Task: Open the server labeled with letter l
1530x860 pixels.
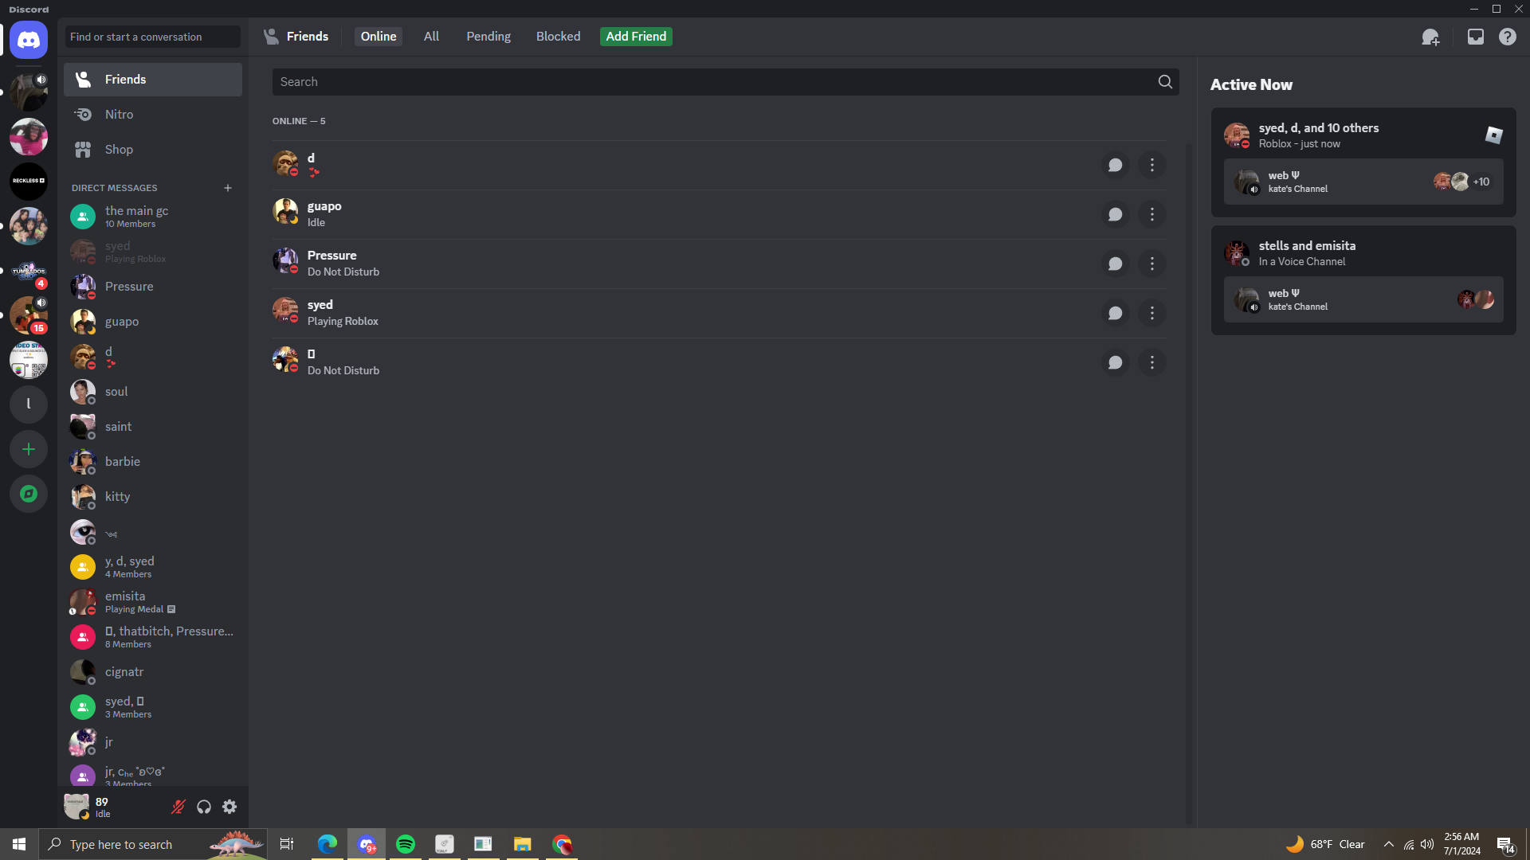Action: 29,404
